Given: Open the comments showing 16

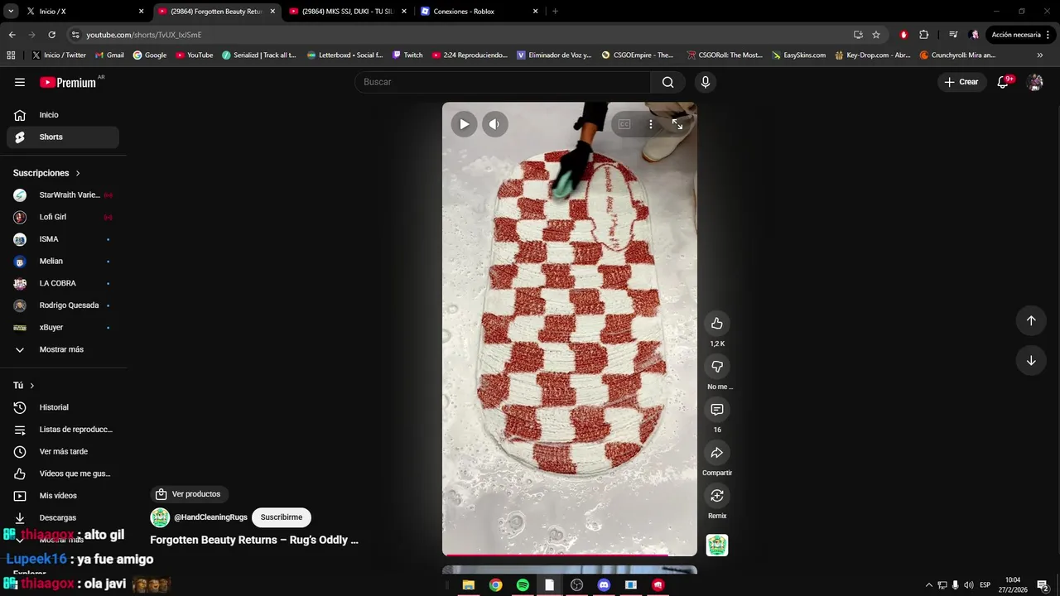Looking at the screenshot, I should tap(717, 410).
